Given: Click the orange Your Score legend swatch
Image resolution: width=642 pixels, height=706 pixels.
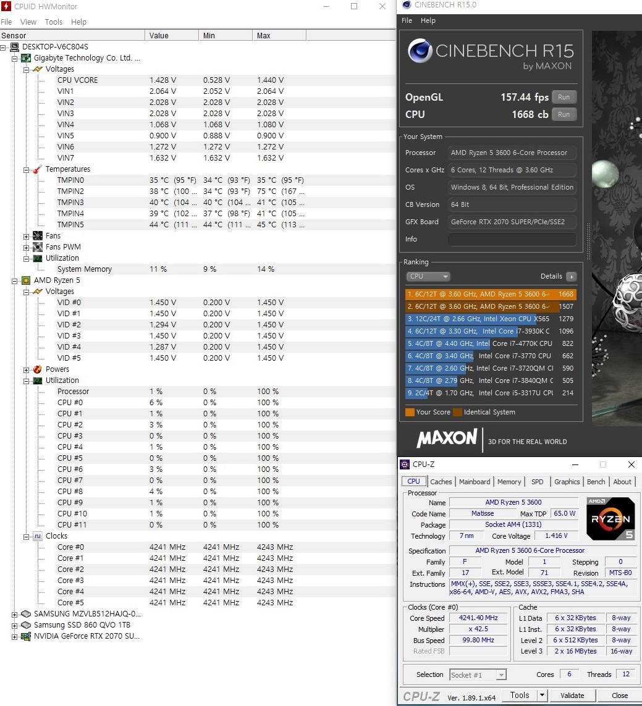Looking at the screenshot, I should coord(410,412).
